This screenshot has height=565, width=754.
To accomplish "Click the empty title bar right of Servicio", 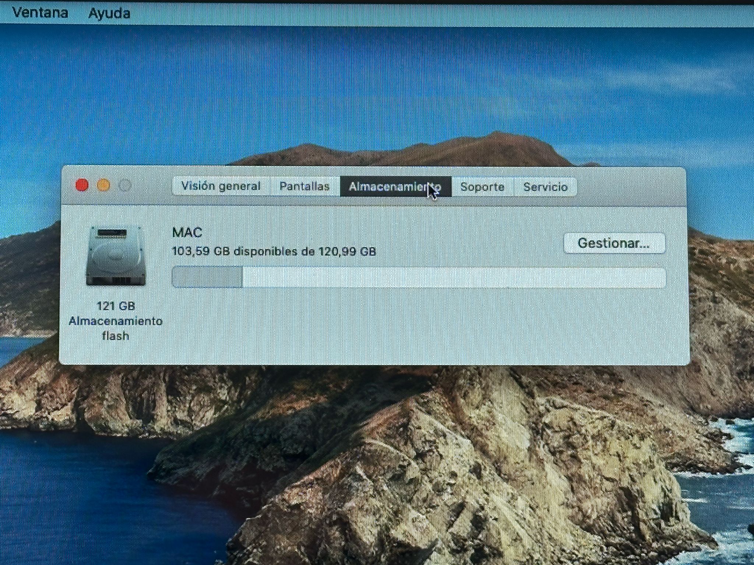I will [630, 186].
